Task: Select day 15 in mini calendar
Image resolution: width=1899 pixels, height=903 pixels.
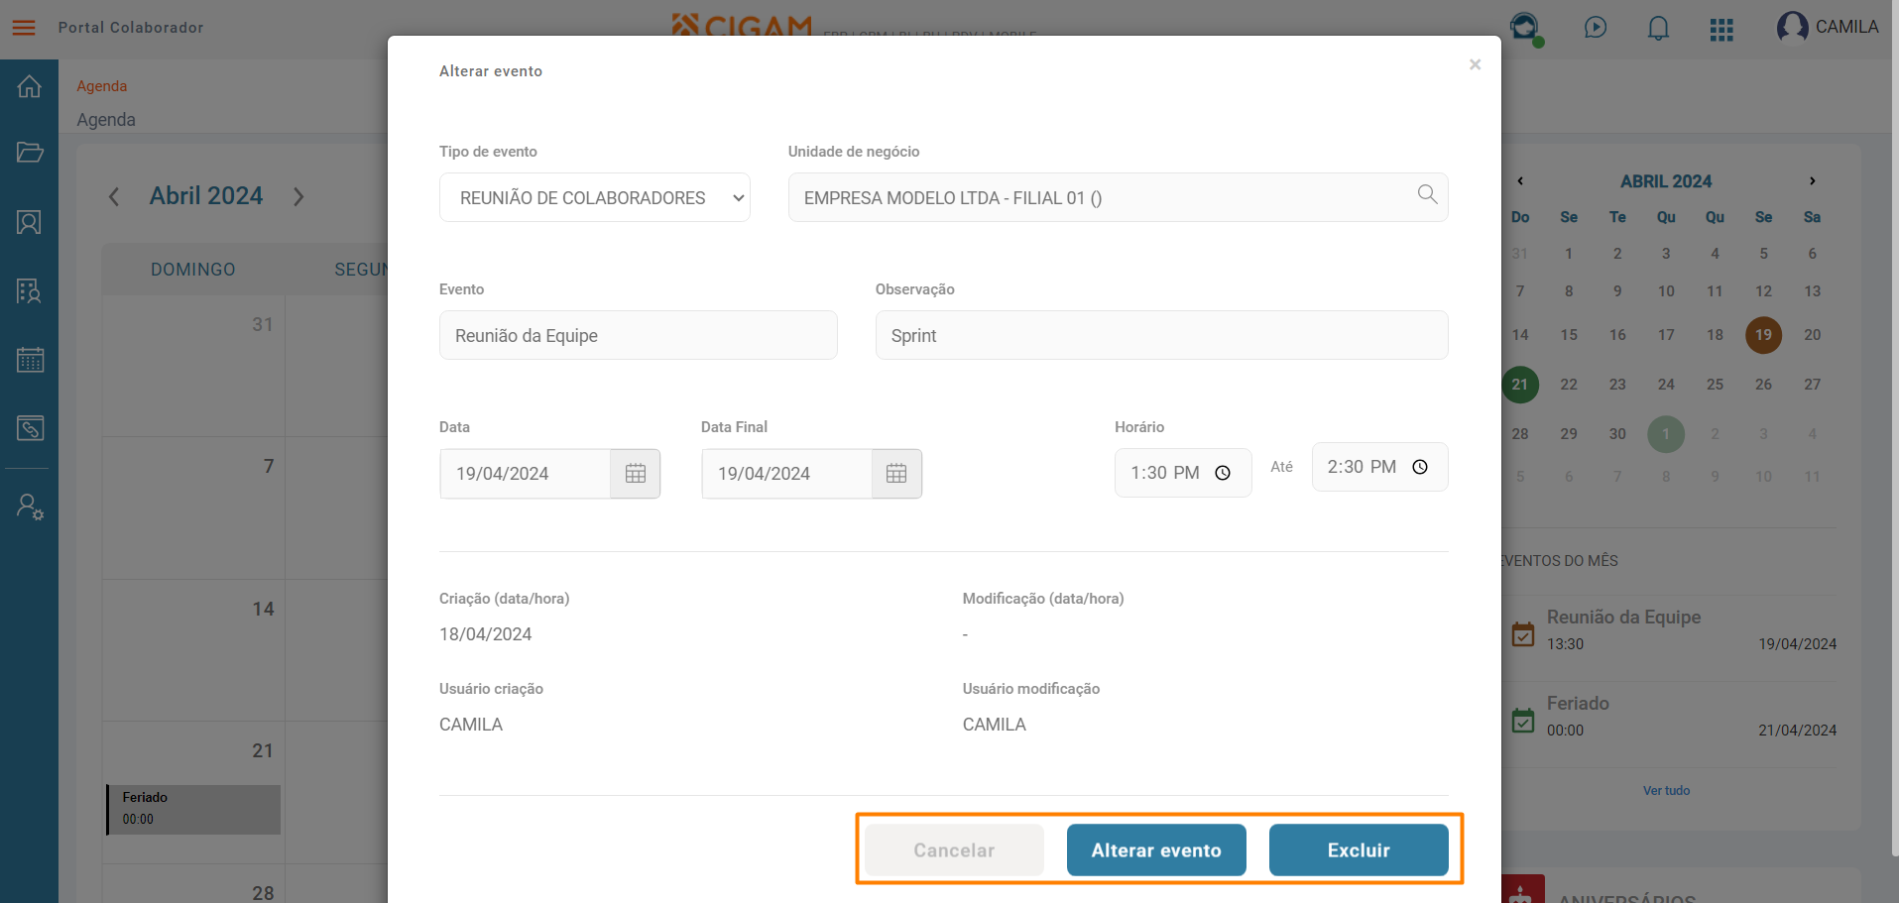Action: pos(1569,335)
